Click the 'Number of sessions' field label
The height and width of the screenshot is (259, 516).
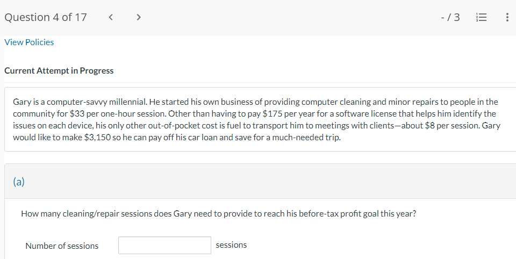click(62, 246)
